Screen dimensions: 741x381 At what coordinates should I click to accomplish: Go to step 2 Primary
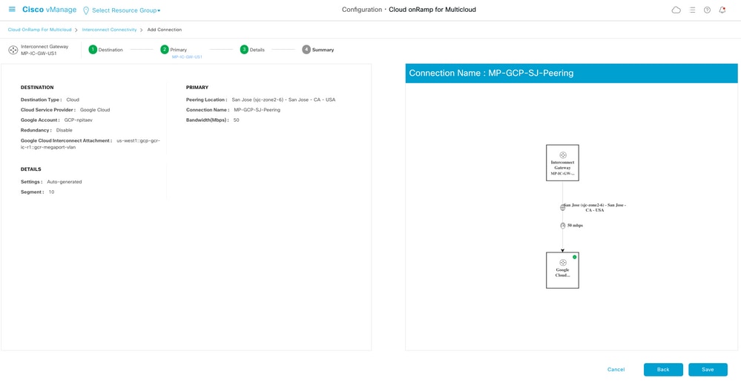coord(174,50)
